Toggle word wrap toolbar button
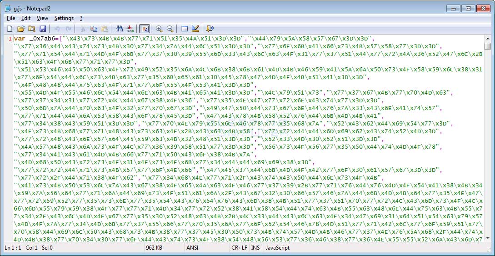495x256 pixels. pyautogui.click(x=145, y=29)
